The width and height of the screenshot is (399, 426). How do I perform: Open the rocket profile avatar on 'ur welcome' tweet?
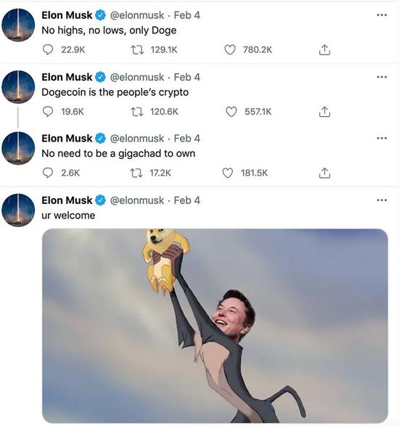point(18,210)
